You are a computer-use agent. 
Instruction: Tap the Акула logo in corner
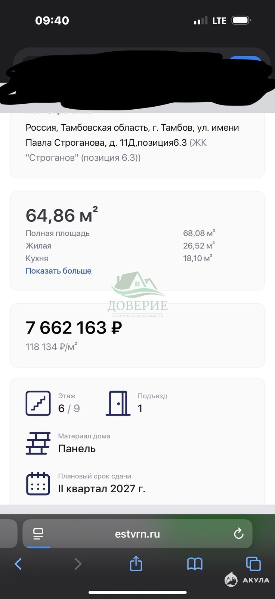[247, 580]
